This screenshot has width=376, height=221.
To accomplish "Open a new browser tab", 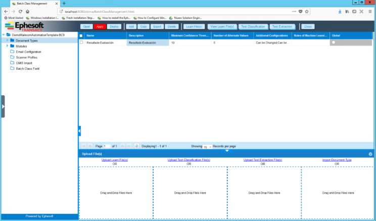I will pos(64,4).
